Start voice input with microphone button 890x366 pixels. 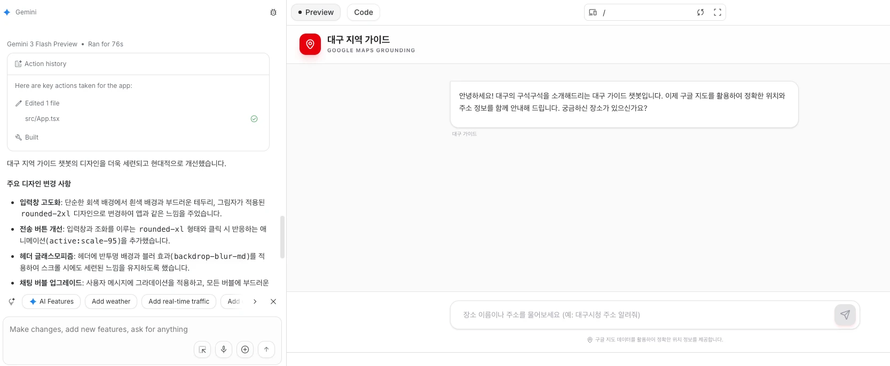click(x=224, y=349)
